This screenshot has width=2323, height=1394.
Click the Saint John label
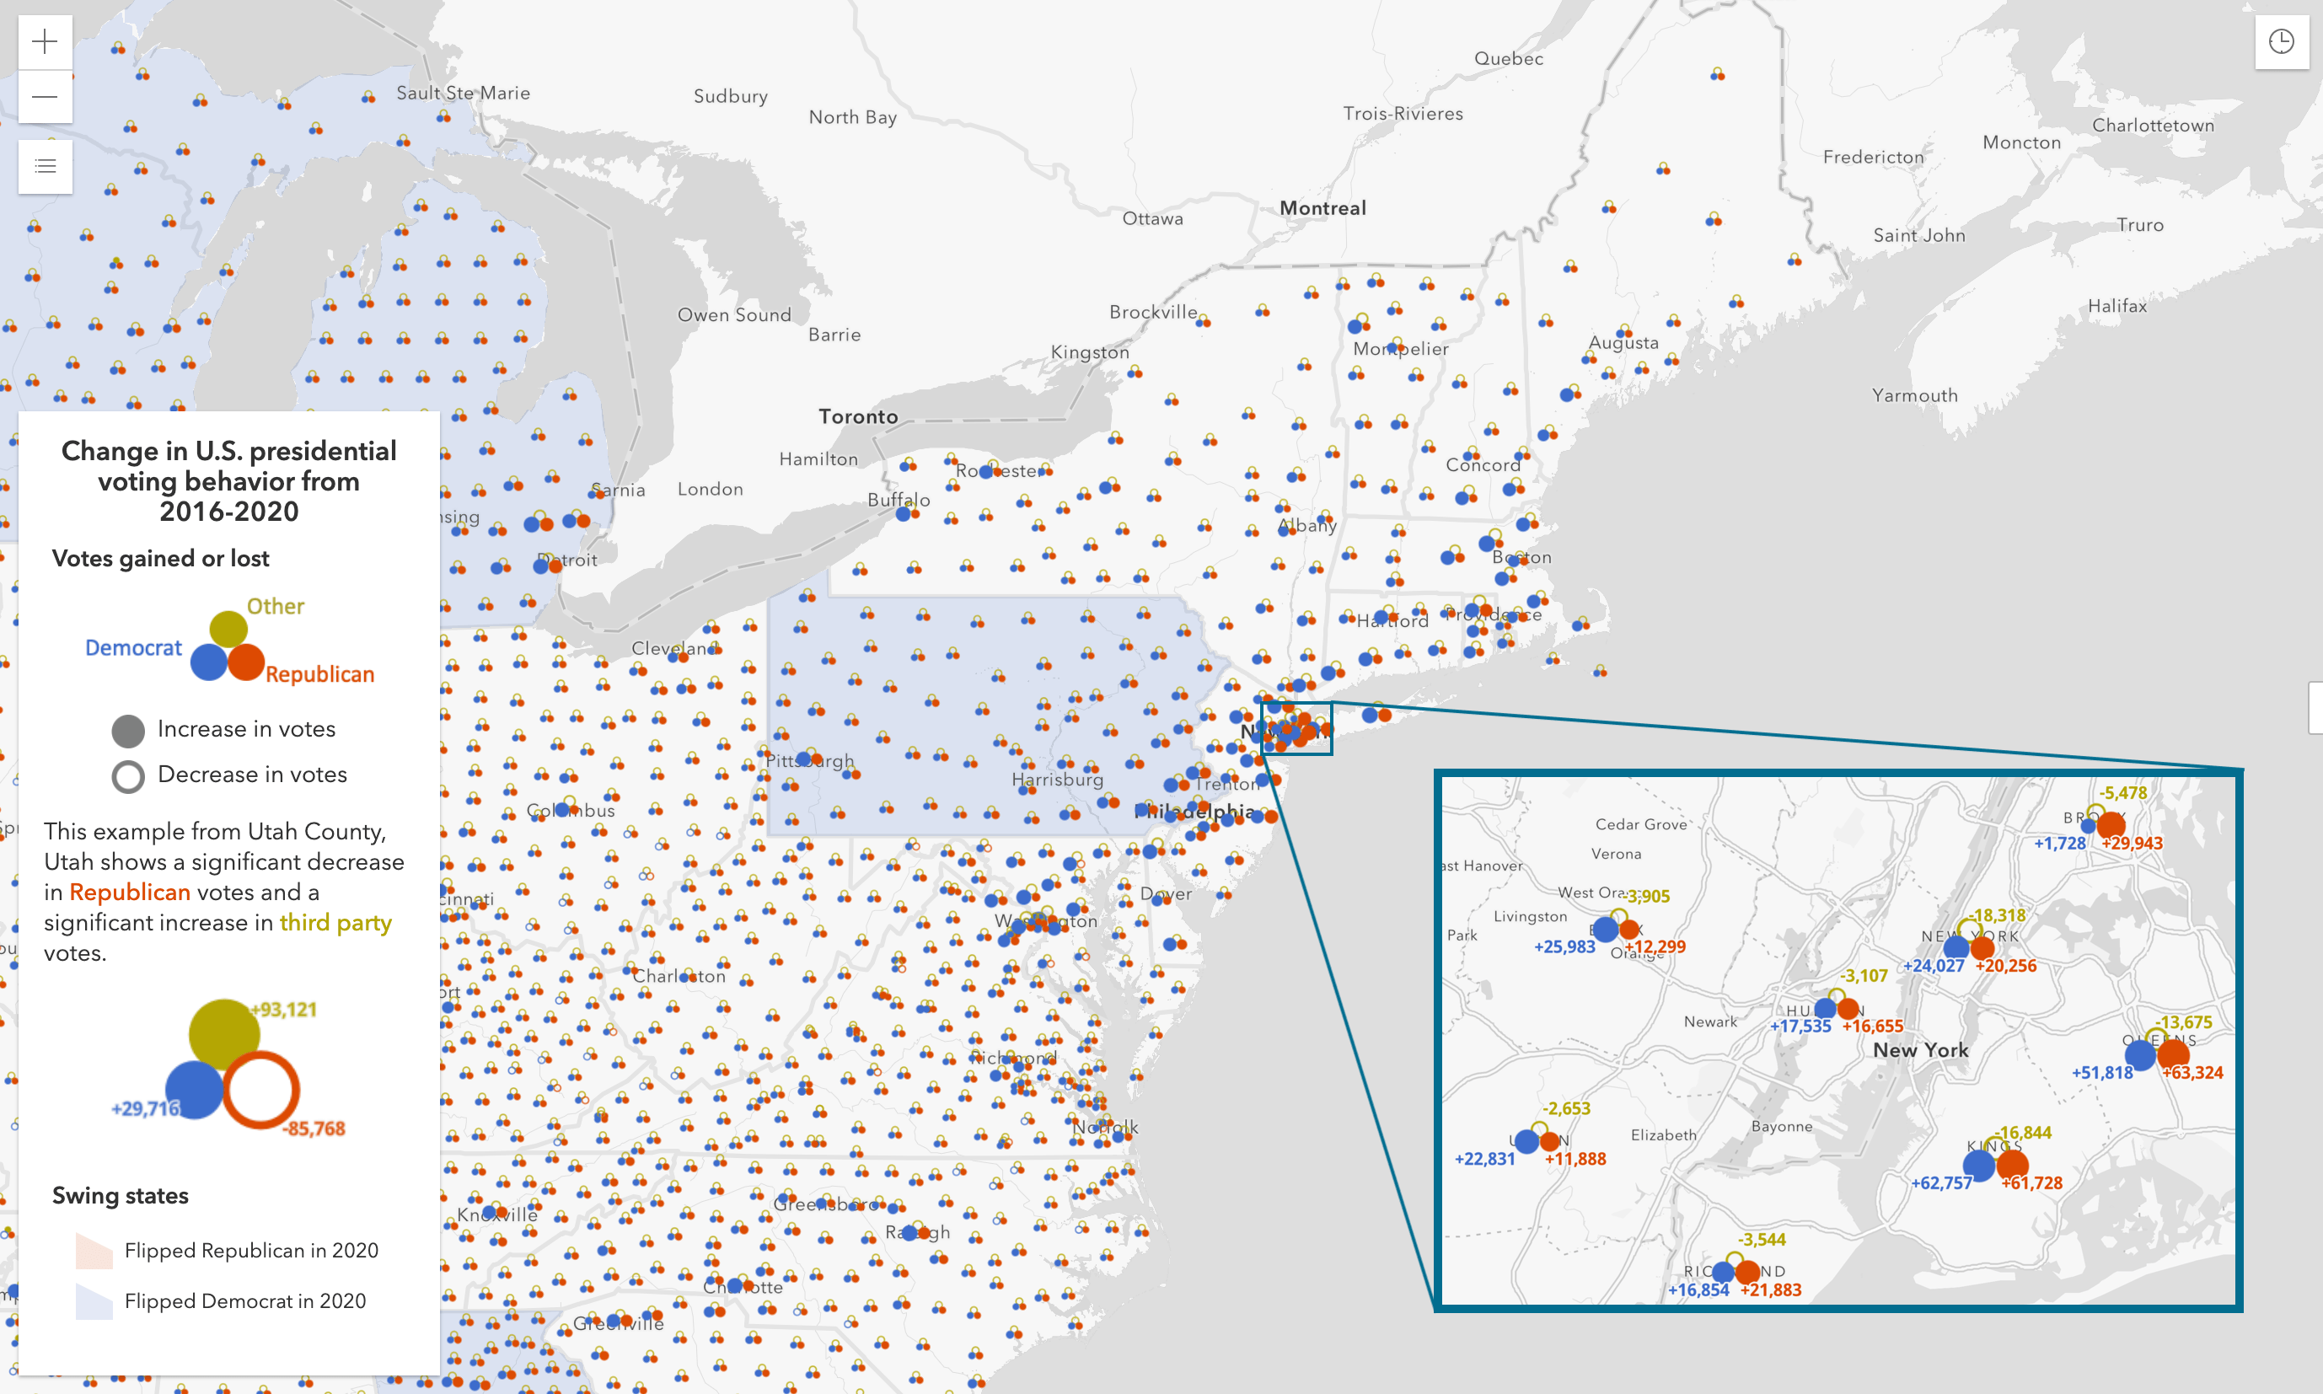(x=1919, y=235)
